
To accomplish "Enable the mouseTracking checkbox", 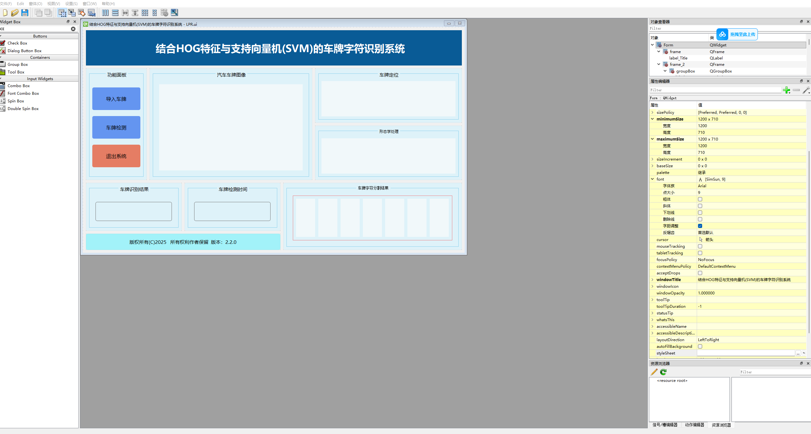I will pyautogui.click(x=700, y=246).
